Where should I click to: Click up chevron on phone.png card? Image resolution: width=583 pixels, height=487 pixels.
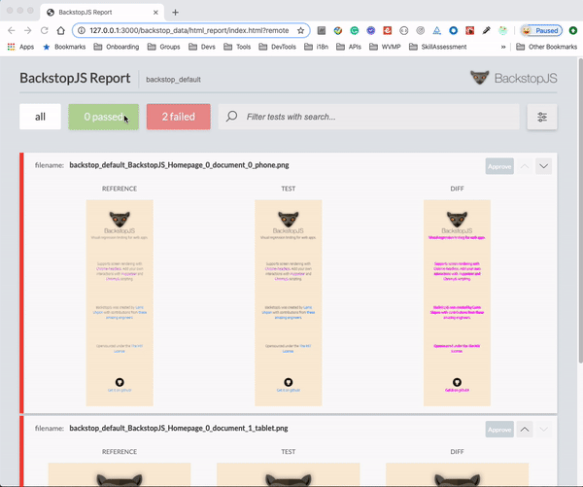[525, 166]
